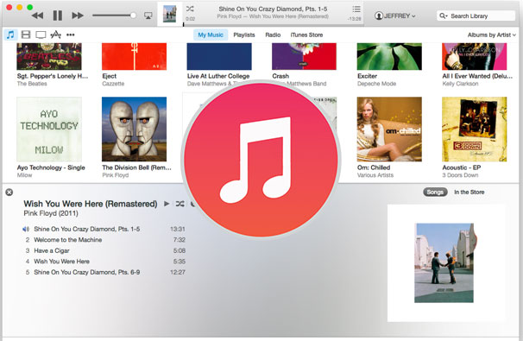Click 'Various Artists' under Om: Chilled
The image size is (523, 341).
click(375, 175)
